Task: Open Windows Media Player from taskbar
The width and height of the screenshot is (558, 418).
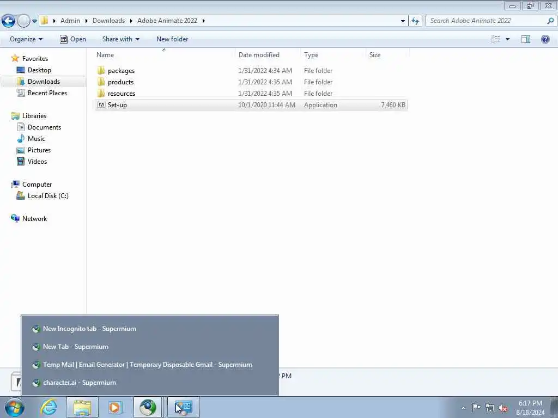Action: tap(115, 407)
